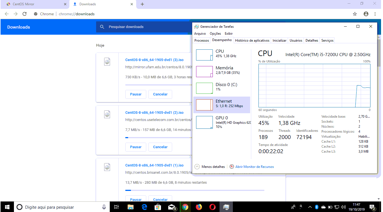Click the Task Manager title bar icon
This screenshot has width=383, height=212.
pyautogui.click(x=197, y=27)
